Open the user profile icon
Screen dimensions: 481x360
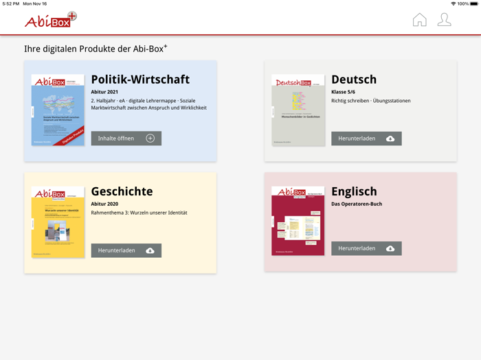444,20
